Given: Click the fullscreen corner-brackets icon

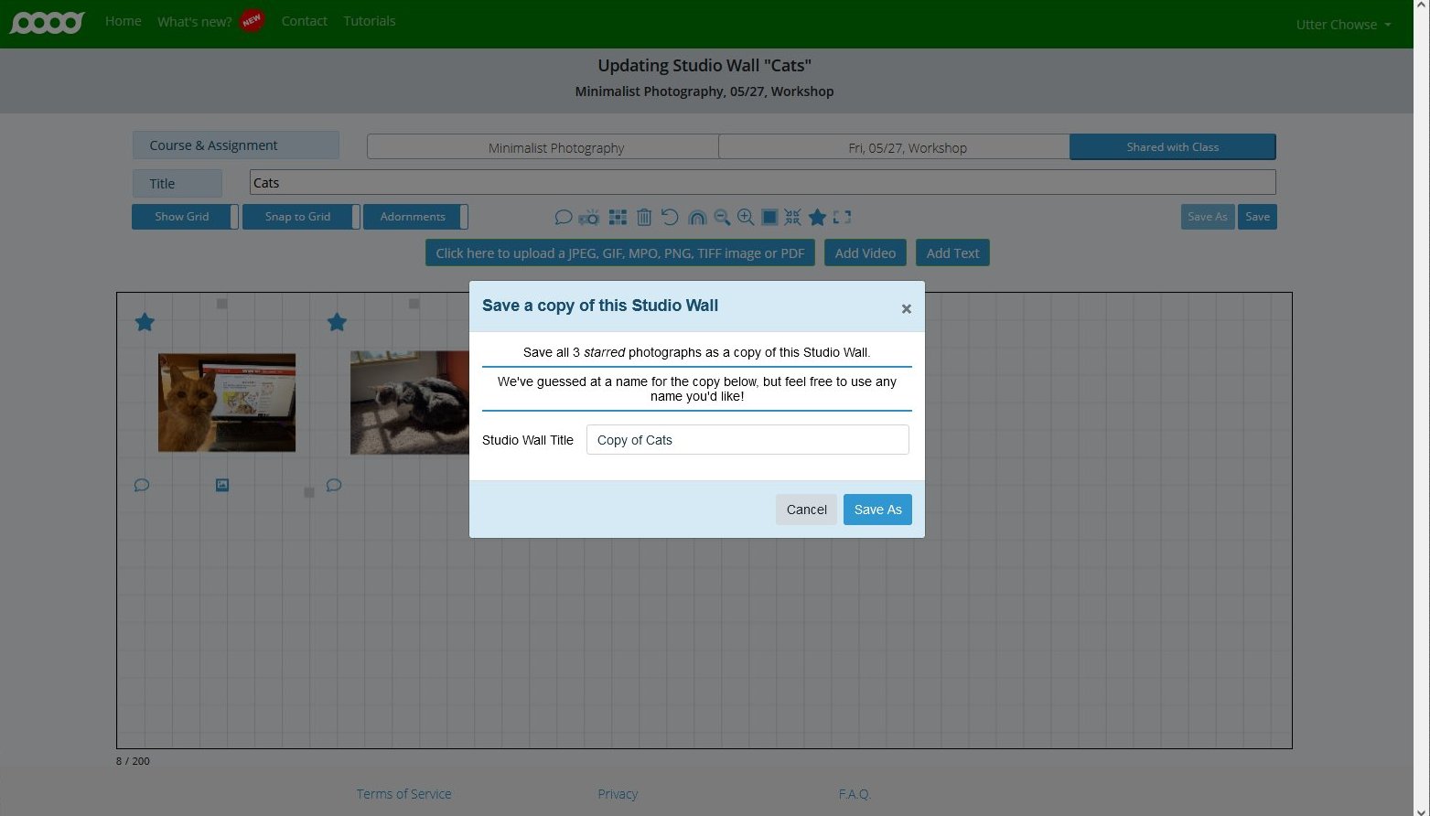Looking at the screenshot, I should point(842,217).
